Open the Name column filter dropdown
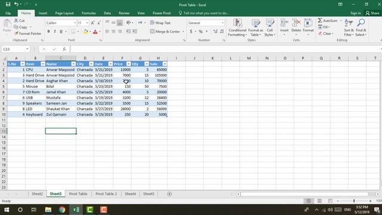This screenshot has width=382, height=215. (73, 64)
